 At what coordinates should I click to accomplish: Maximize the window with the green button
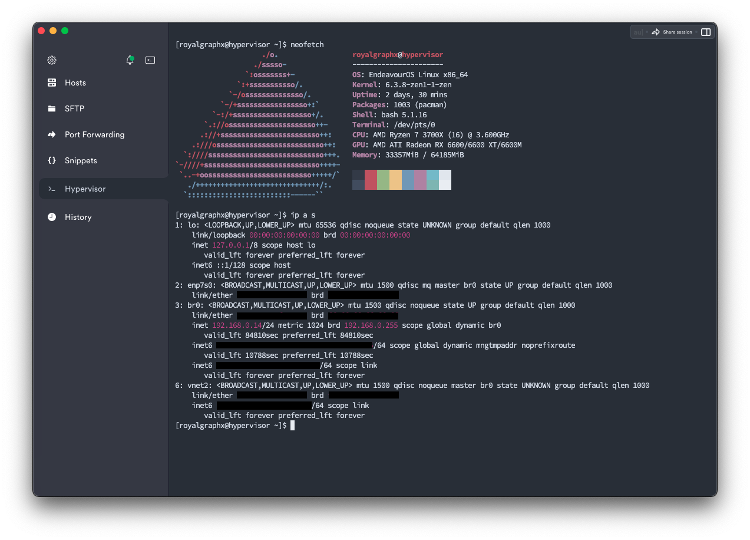[x=65, y=31]
